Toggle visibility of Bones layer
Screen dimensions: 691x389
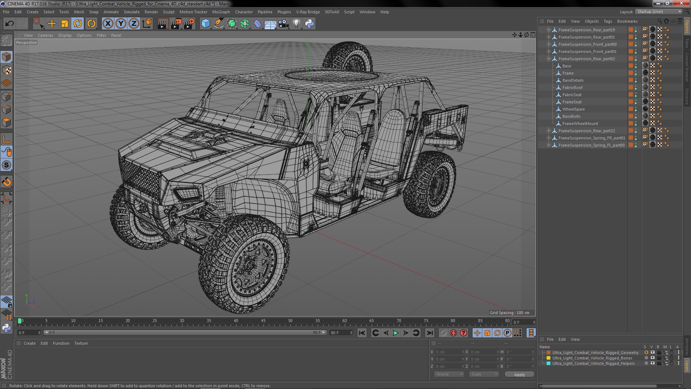(x=652, y=358)
